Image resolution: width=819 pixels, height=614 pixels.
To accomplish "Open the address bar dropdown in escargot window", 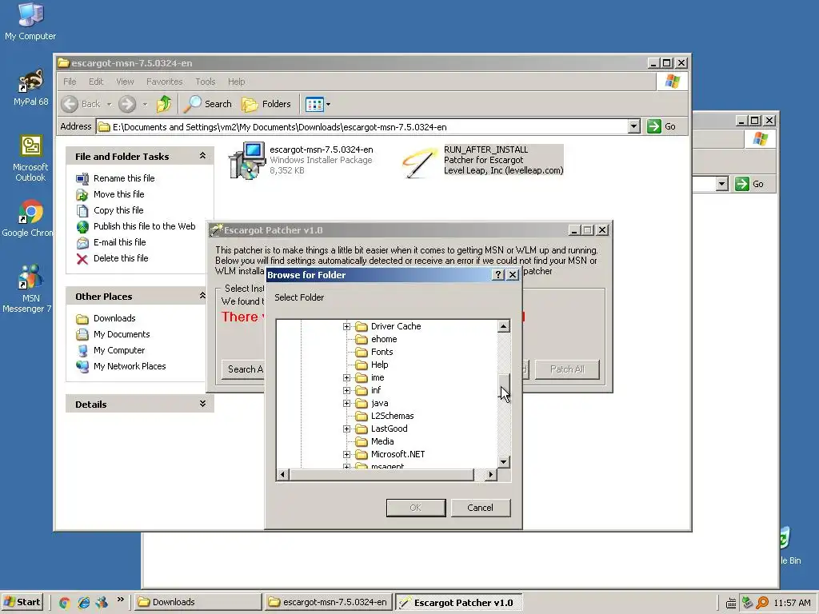I will [633, 126].
